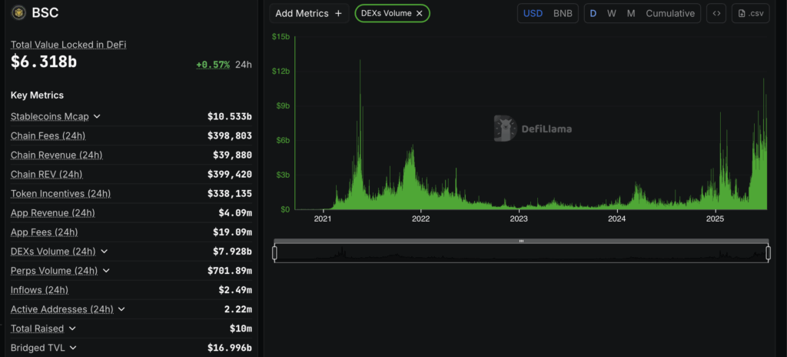Grab the left range slider handle
Viewport: 787px width, 357px height.
click(x=274, y=253)
